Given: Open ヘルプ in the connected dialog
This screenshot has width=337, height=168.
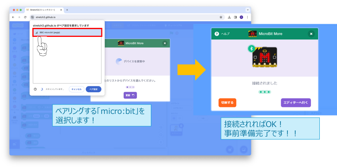Looking at the screenshot, I should pyautogui.click(x=222, y=34).
